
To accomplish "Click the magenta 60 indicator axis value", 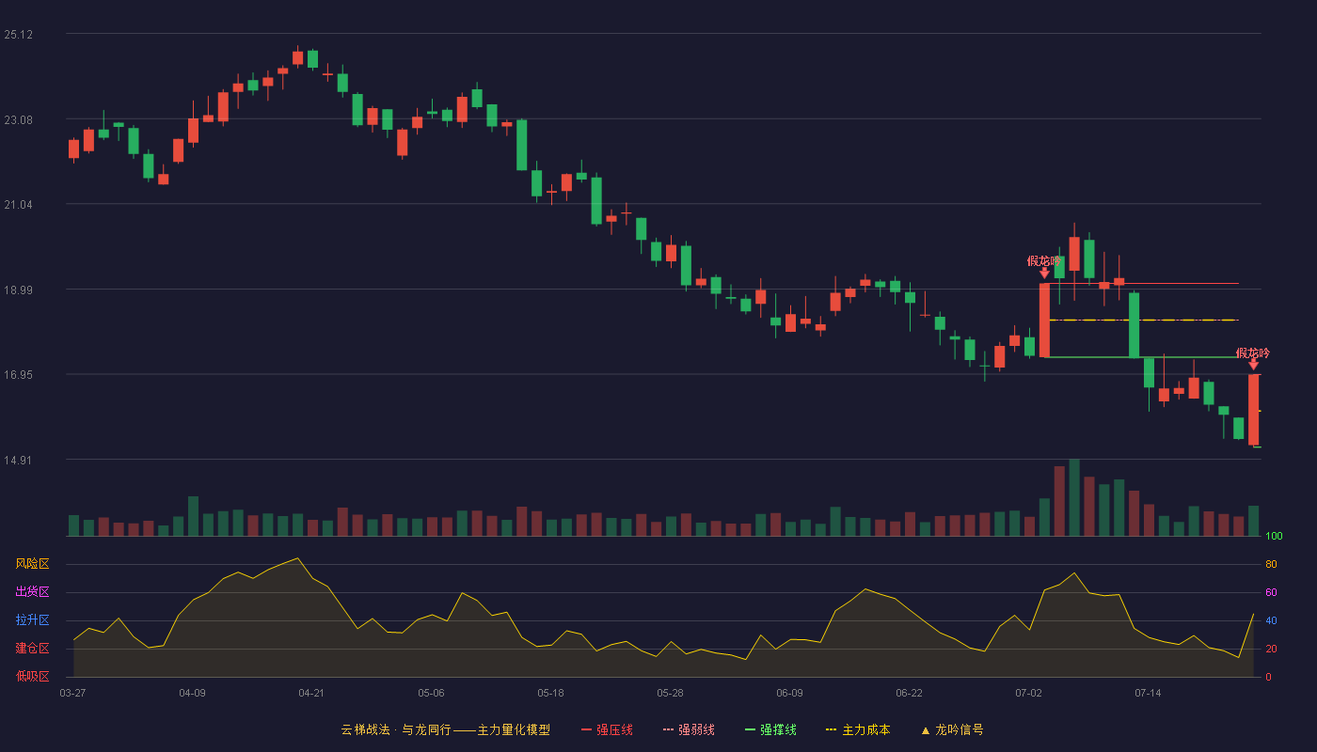I will pos(1271,592).
